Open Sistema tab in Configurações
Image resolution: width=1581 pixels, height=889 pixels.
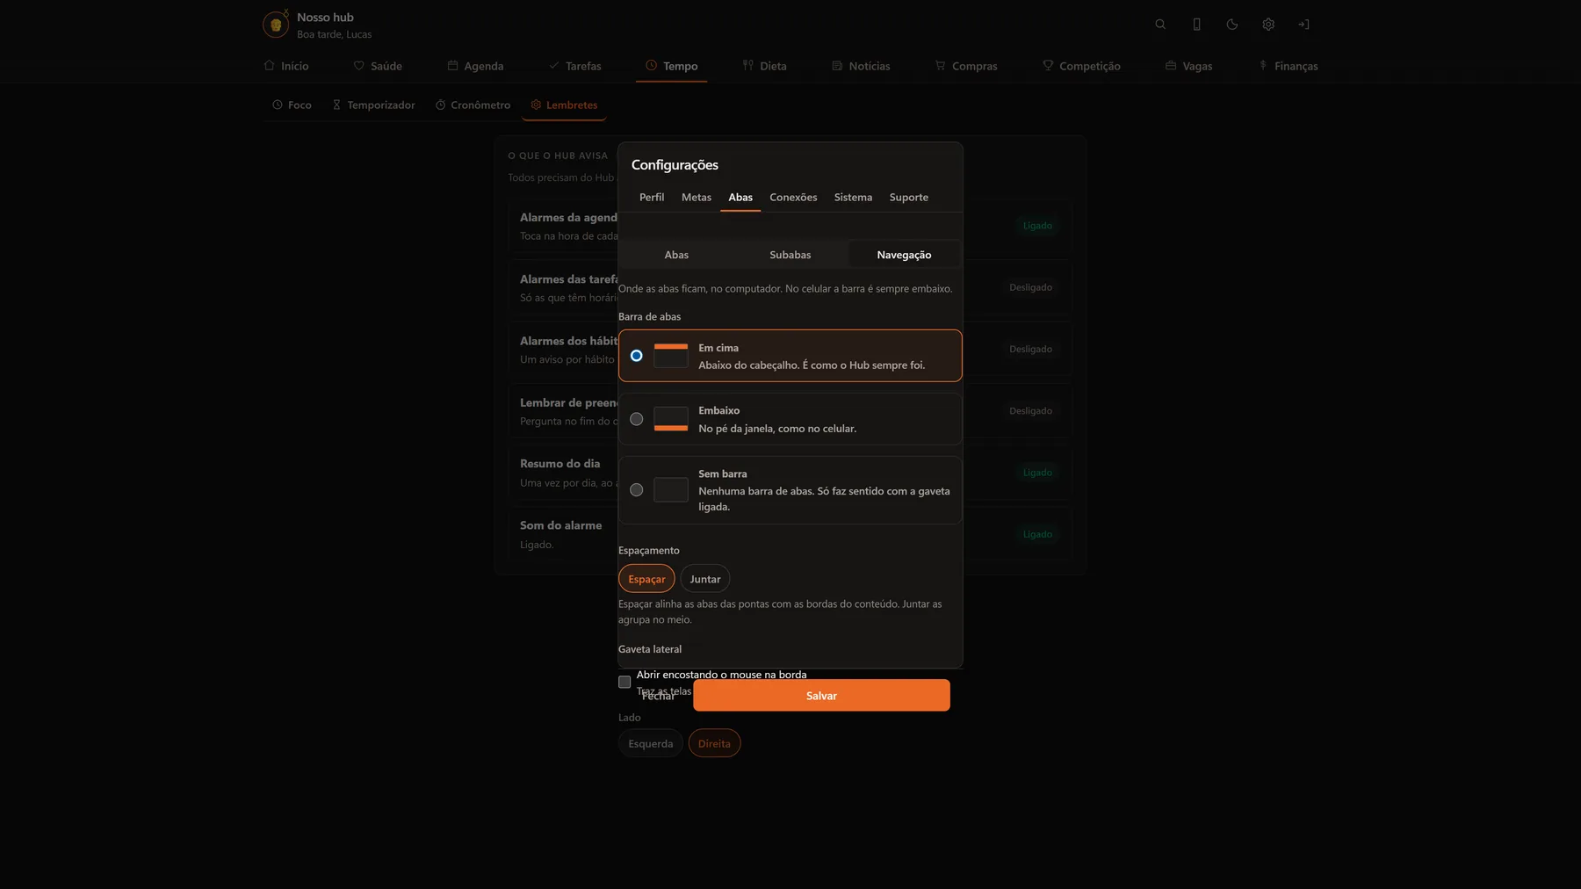point(853,197)
